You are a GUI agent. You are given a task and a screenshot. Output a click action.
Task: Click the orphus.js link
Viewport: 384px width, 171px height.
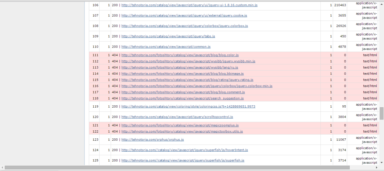point(153,140)
